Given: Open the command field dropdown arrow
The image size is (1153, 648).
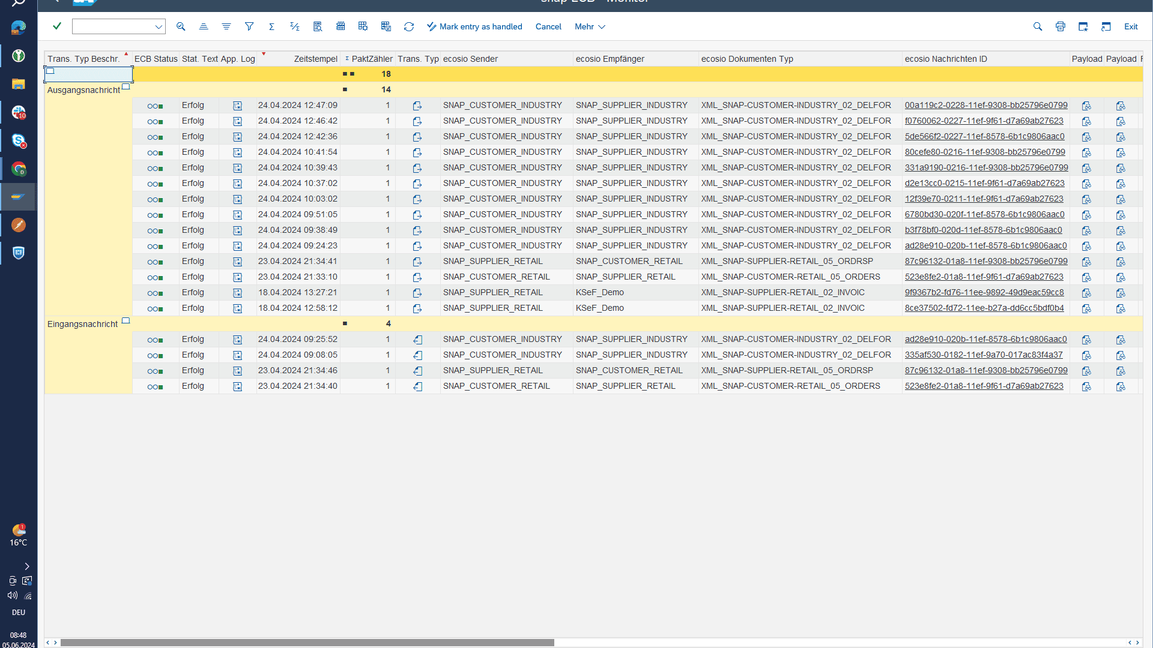Looking at the screenshot, I should [x=159, y=26].
